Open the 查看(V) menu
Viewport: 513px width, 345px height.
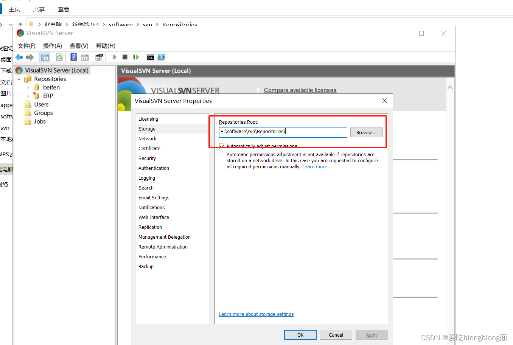(79, 46)
